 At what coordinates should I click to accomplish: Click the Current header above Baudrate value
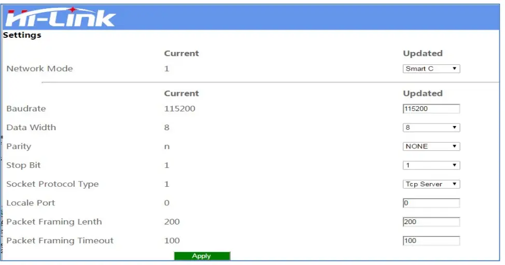click(x=181, y=93)
